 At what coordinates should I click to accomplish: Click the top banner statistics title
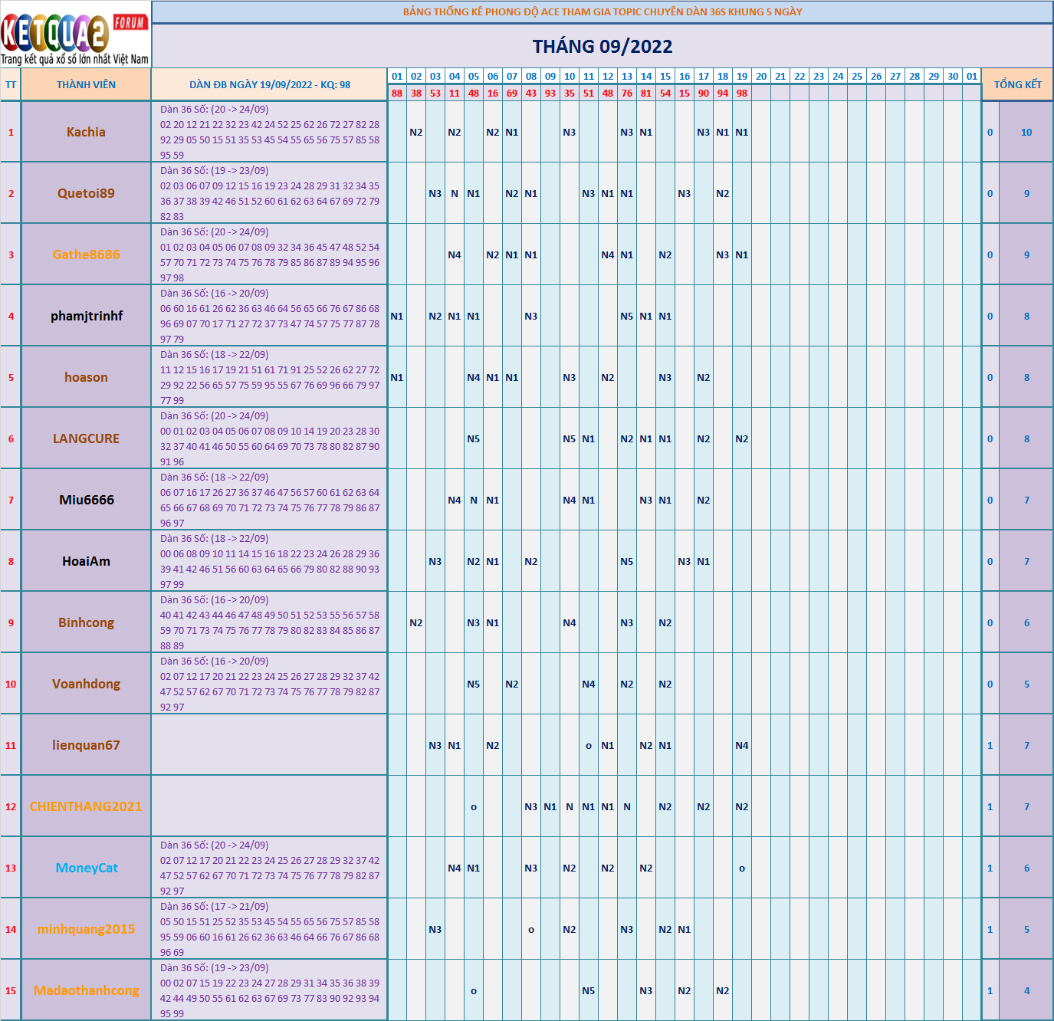pyautogui.click(x=603, y=12)
